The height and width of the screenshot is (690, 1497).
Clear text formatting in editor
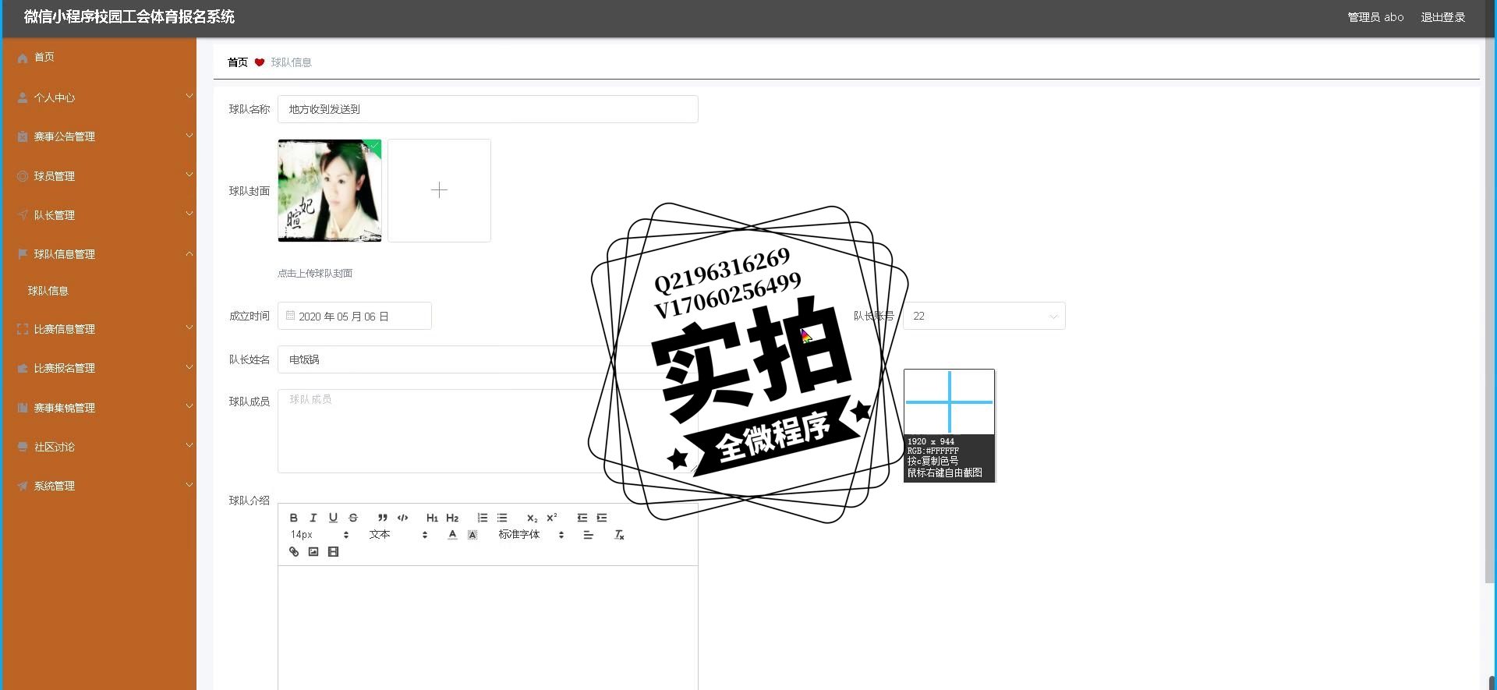619,535
